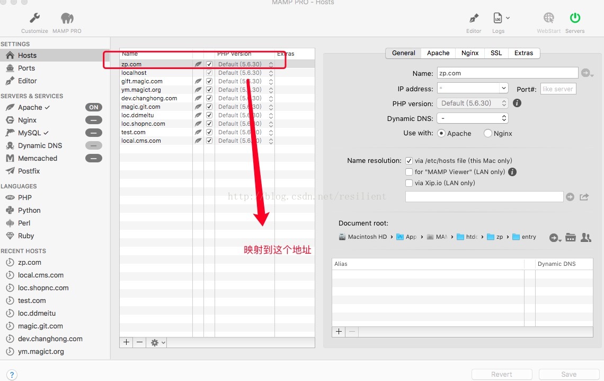Open document root permissions users icon
The image size is (604, 381).
586,238
